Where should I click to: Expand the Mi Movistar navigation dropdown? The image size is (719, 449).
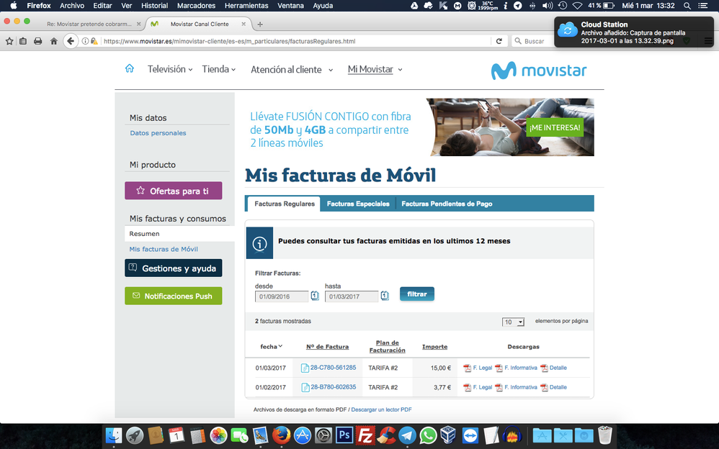tap(375, 70)
